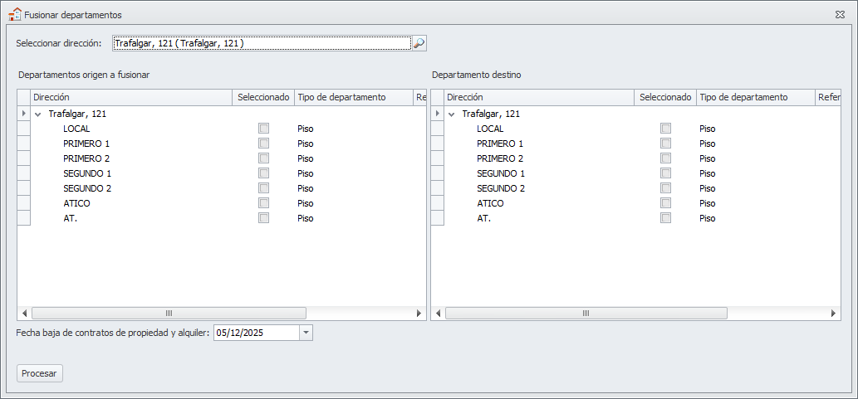This screenshot has height=399, width=858.
Task: Check LOCAL checkbox in origin departments
Action: [263, 129]
